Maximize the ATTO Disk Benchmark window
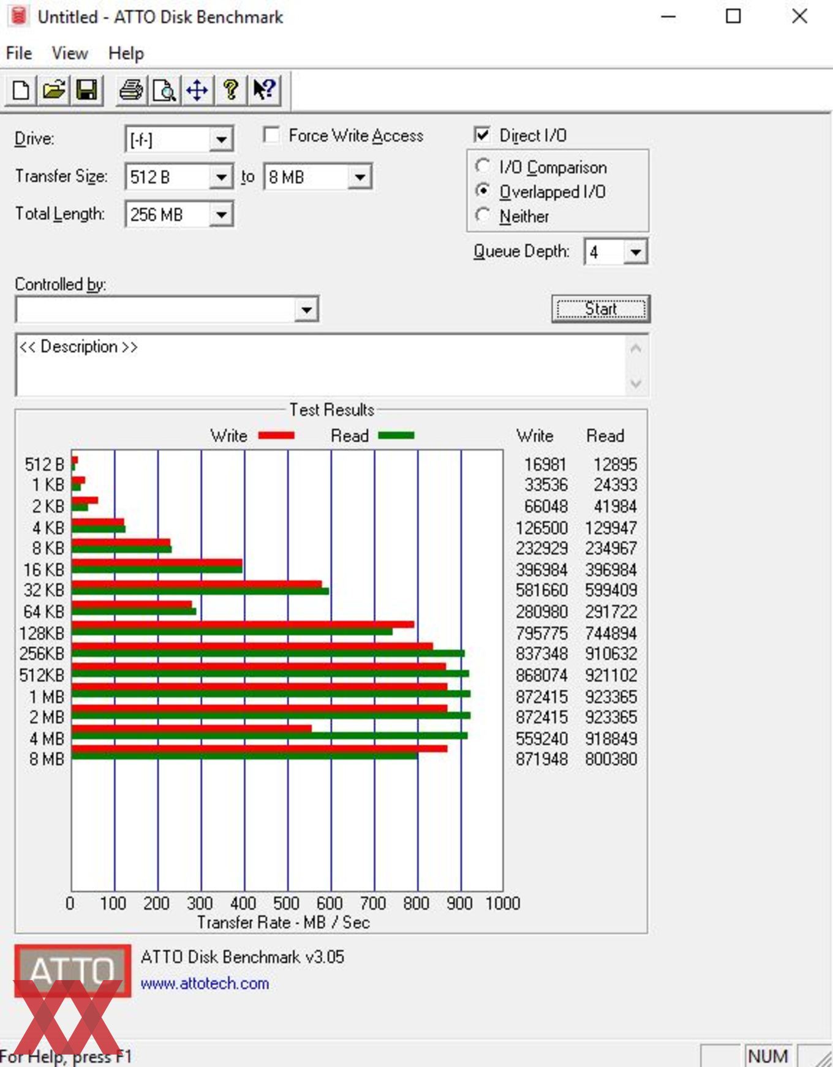 click(733, 17)
